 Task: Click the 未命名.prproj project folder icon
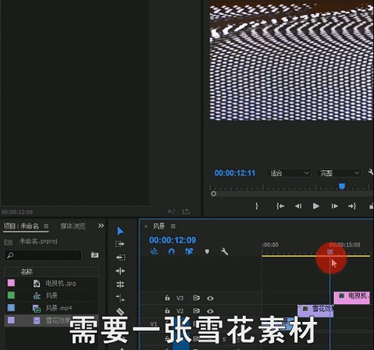(x=8, y=242)
